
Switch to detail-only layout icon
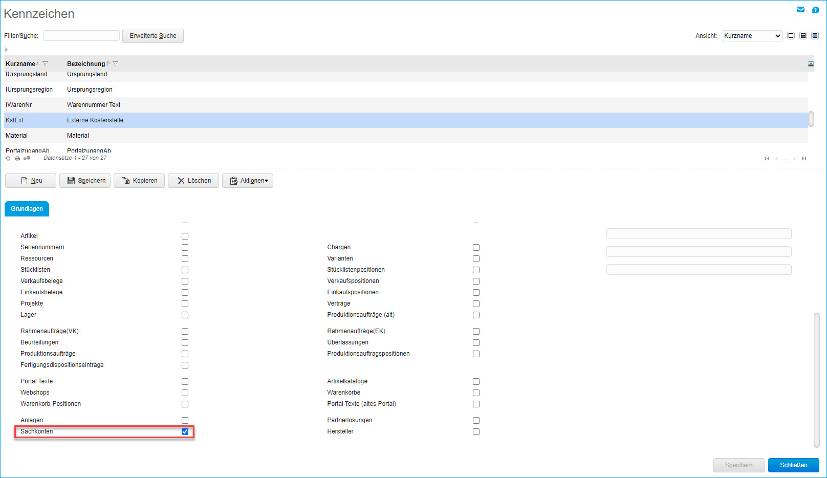[815, 36]
